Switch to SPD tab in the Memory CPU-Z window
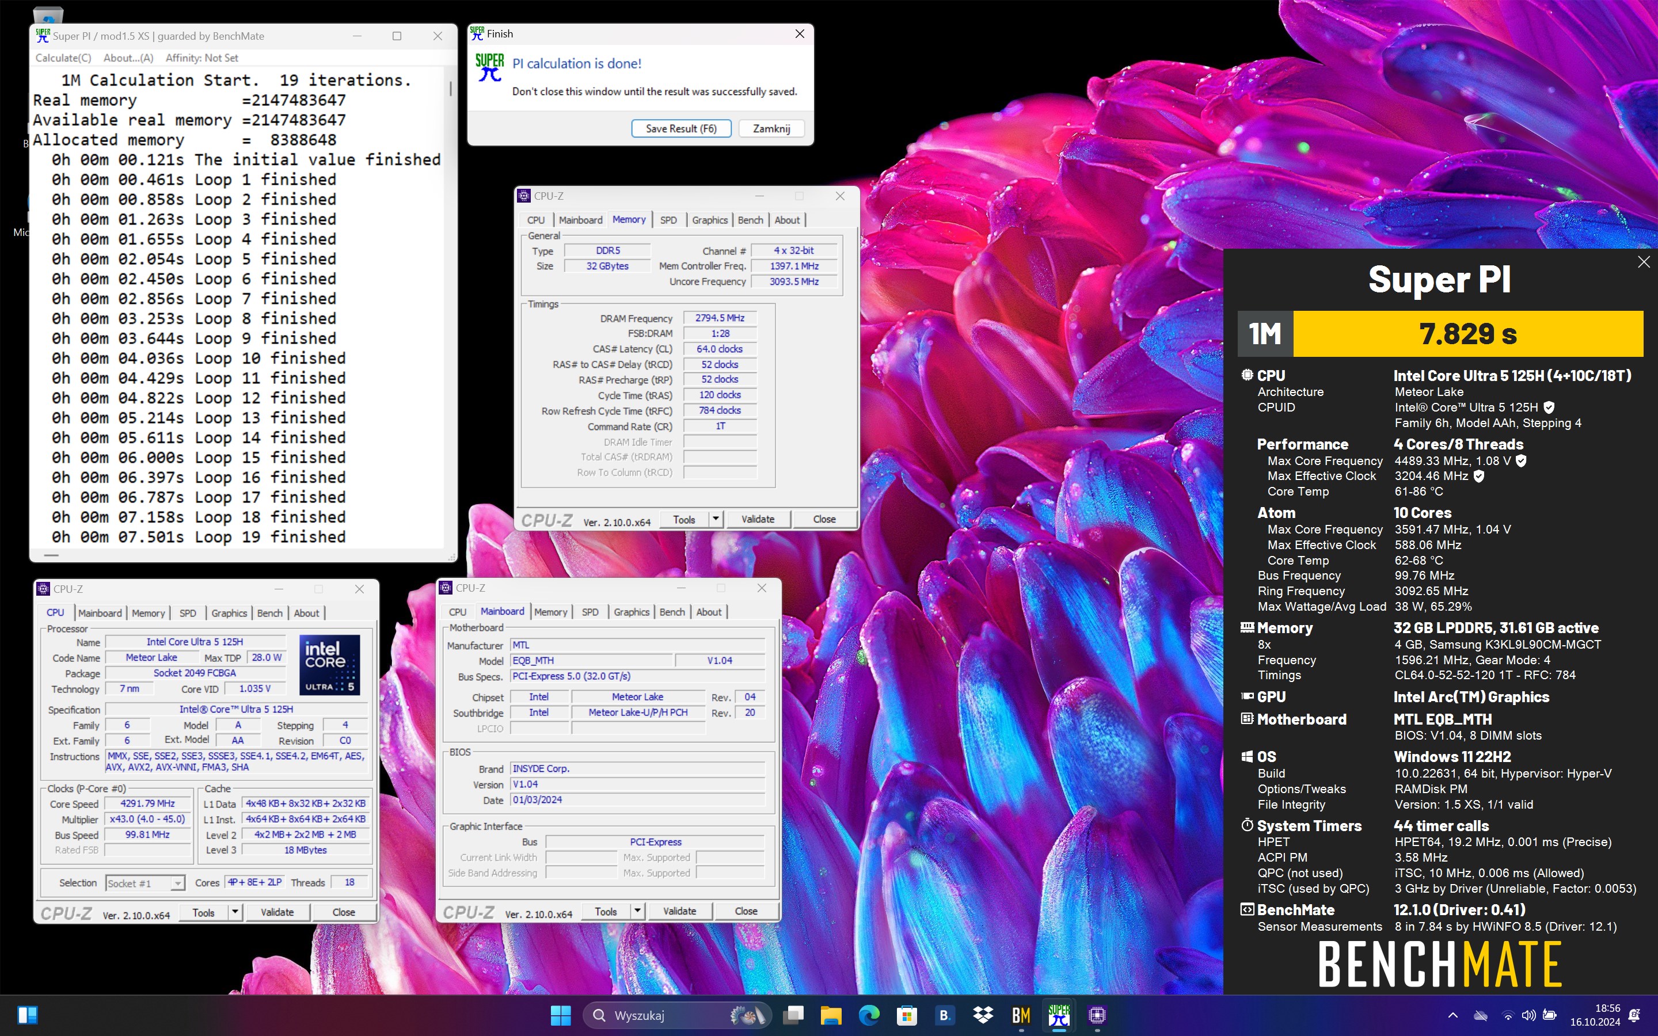 tap(668, 220)
